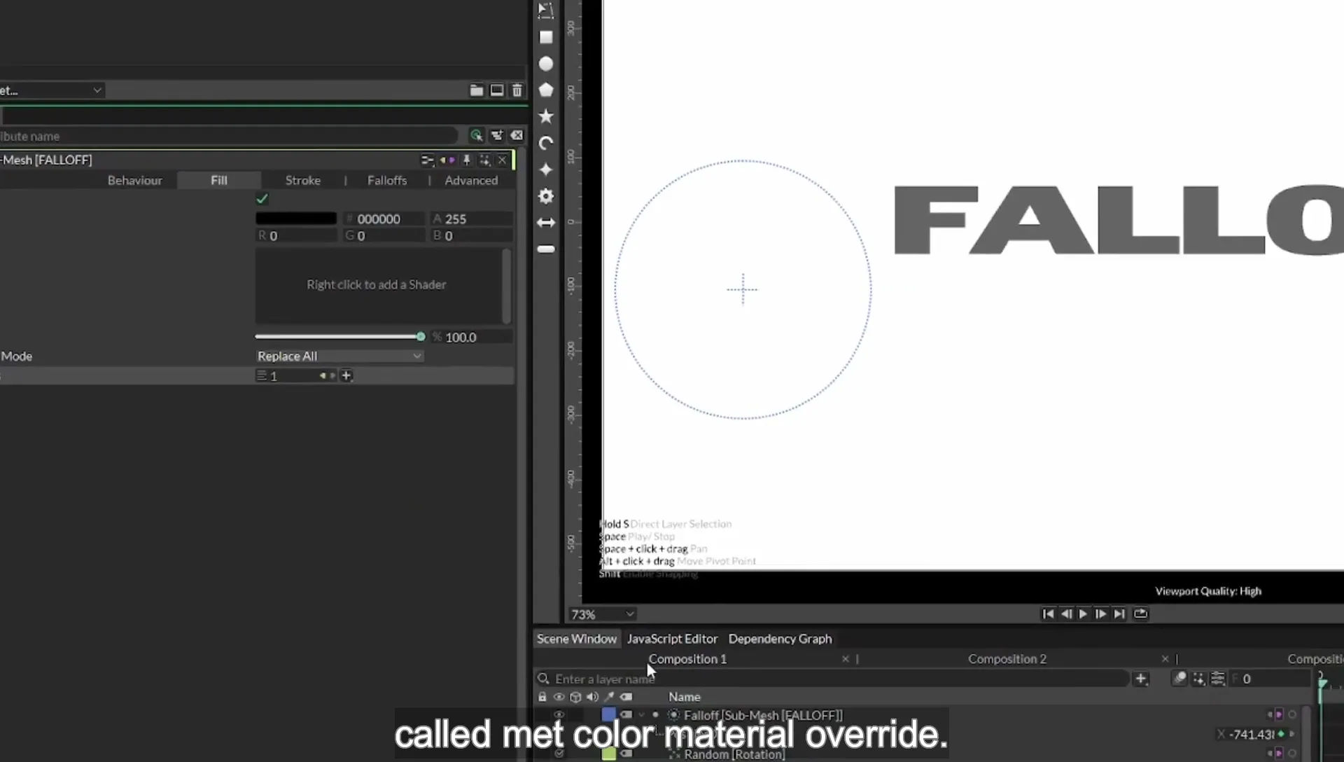1344x762 pixels.
Task: Switch to the Falloffs tab
Action: coord(386,181)
